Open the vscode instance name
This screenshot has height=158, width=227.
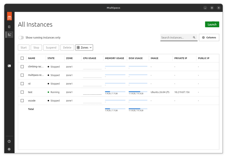[32, 101]
